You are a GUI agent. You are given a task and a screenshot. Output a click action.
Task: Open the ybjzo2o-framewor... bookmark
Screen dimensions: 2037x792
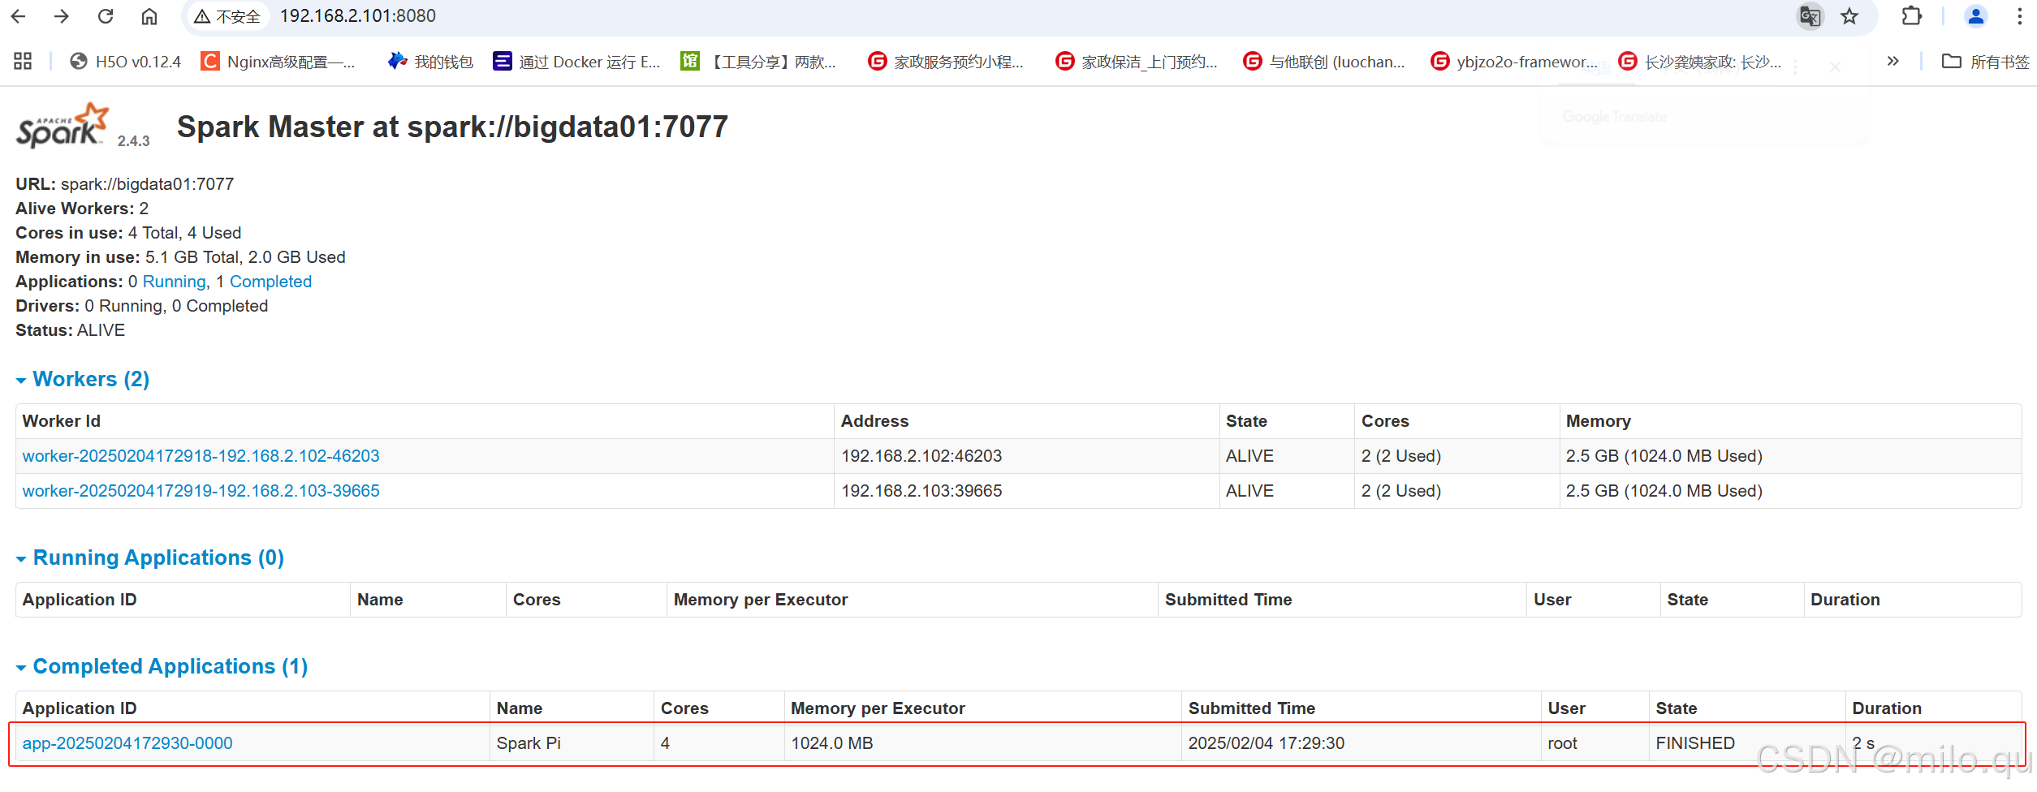[x=1514, y=62]
